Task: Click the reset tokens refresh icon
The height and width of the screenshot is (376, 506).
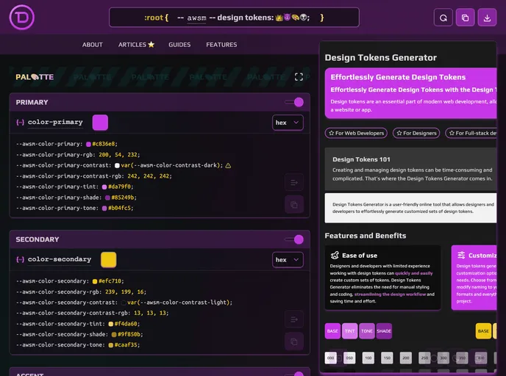Action: [443, 18]
